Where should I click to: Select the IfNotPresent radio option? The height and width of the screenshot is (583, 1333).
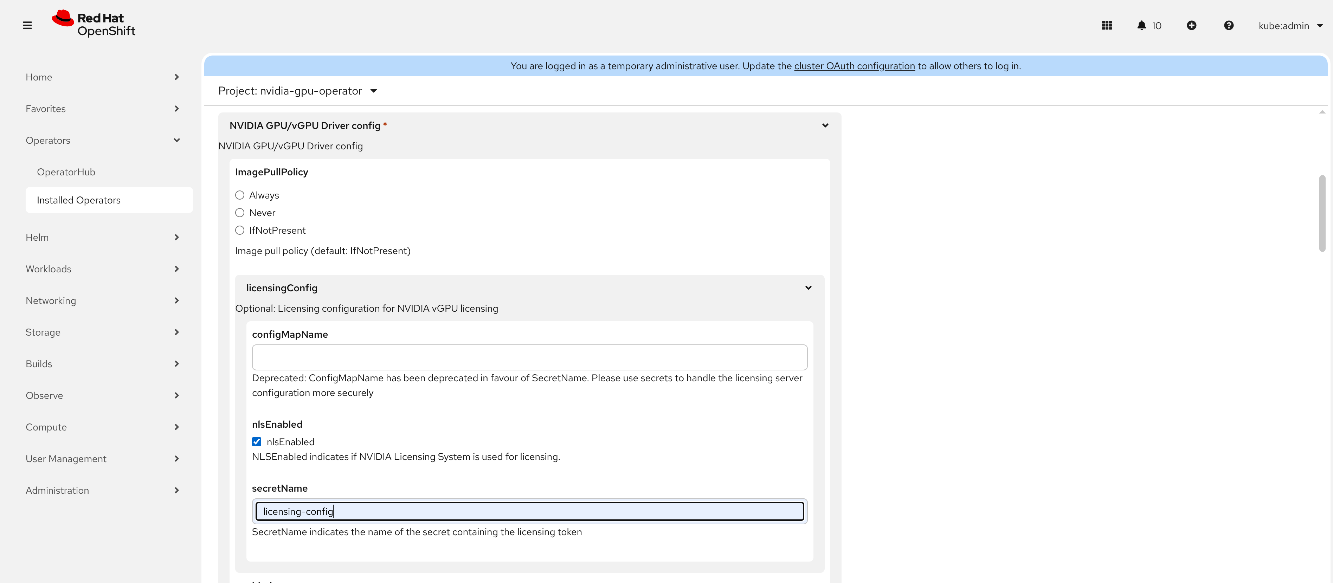pos(240,230)
